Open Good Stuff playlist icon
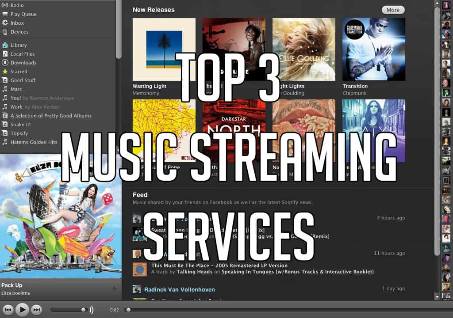 [5, 80]
